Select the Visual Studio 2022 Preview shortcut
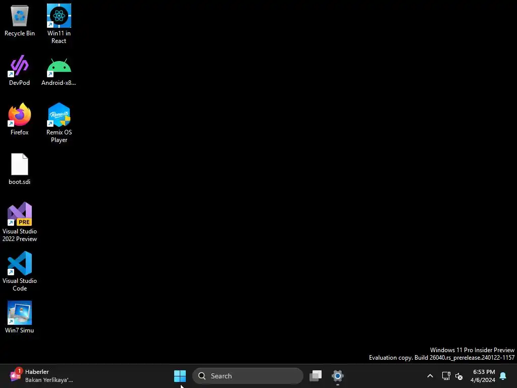 pyautogui.click(x=20, y=222)
